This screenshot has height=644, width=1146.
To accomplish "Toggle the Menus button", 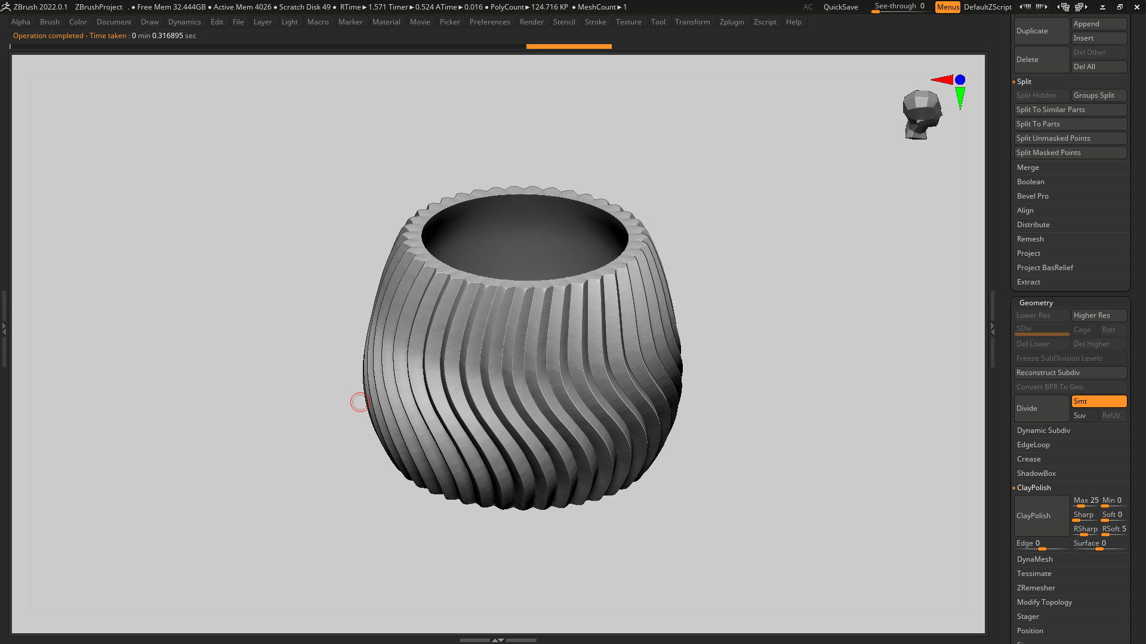I will pyautogui.click(x=948, y=7).
